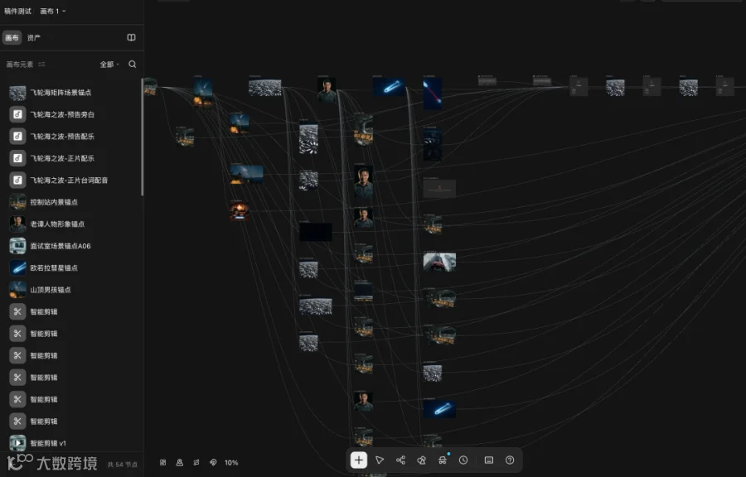Click the 画布元素 panel heading
The height and width of the screenshot is (477, 746).
point(20,64)
